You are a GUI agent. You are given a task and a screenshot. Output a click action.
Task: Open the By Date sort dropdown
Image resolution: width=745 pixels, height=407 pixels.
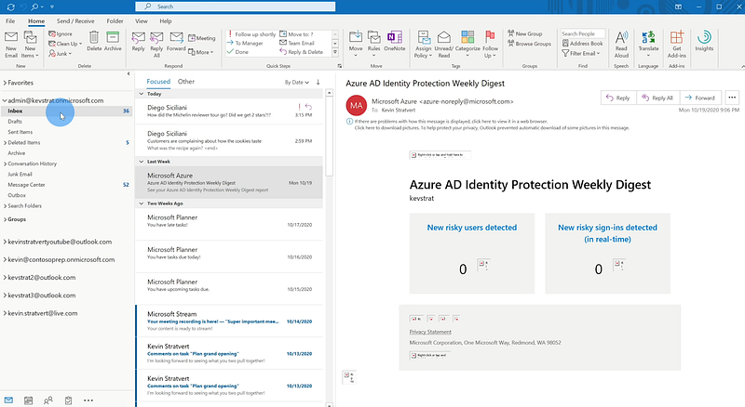coord(295,82)
